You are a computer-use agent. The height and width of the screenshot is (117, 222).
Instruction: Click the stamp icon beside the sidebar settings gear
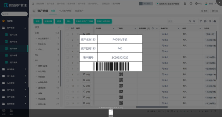pos(11,110)
